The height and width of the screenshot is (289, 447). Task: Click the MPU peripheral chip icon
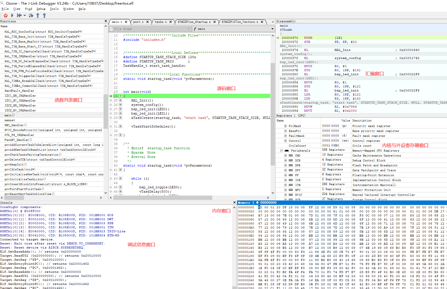291,190
